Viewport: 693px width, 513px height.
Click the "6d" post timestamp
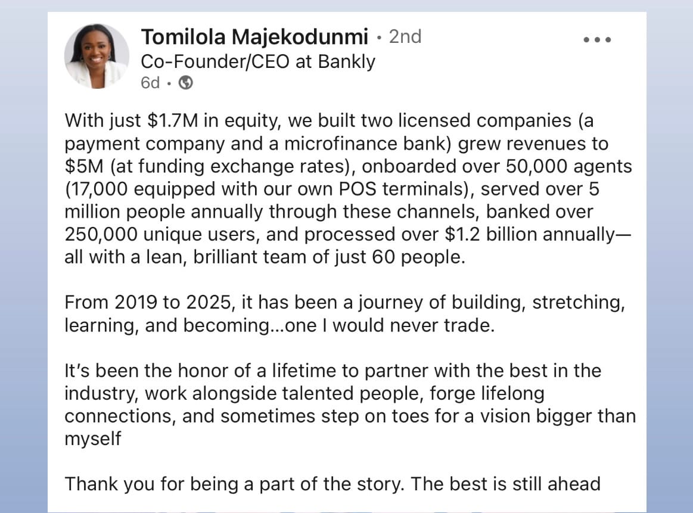[x=150, y=83]
